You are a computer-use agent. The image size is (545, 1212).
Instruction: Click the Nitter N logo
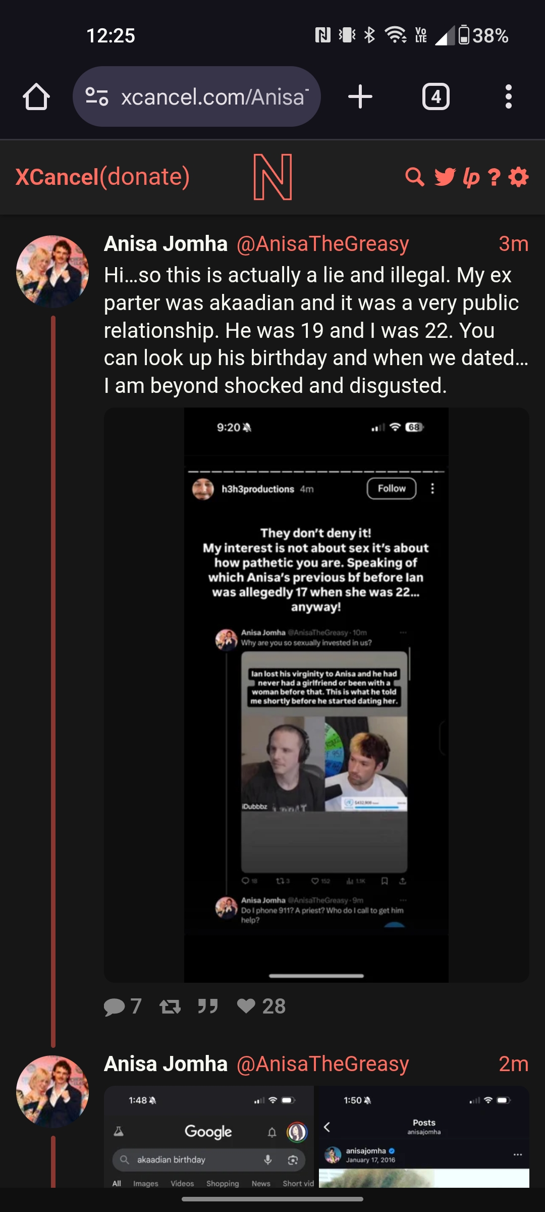pyautogui.click(x=272, y=177)
